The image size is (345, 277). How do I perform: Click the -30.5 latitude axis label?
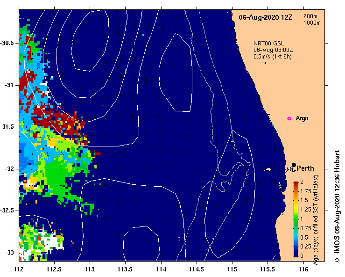pos(7,43)
